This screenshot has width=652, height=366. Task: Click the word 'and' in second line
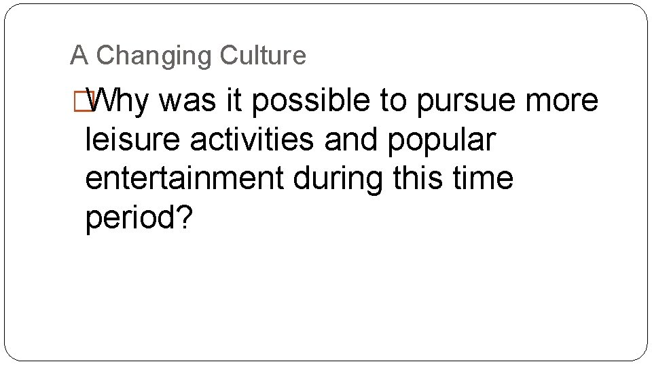click(350, 140)
